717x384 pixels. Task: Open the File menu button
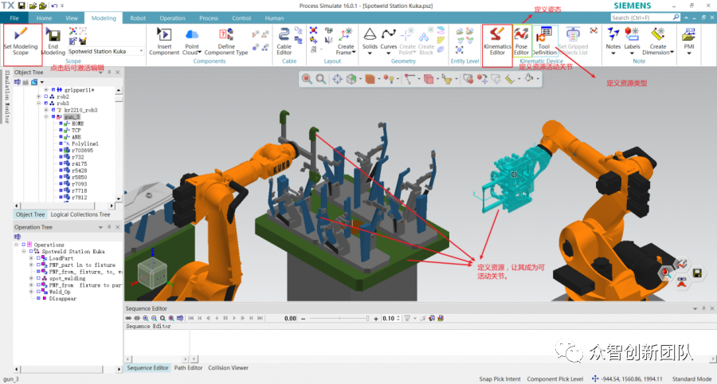pos(15,17)
